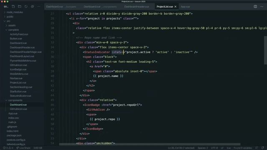Open errors and warnings count in status bar

tap(8, 148)
